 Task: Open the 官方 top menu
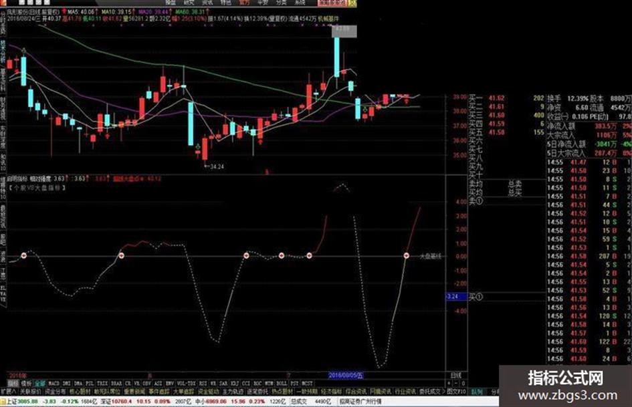click(245, 3)
